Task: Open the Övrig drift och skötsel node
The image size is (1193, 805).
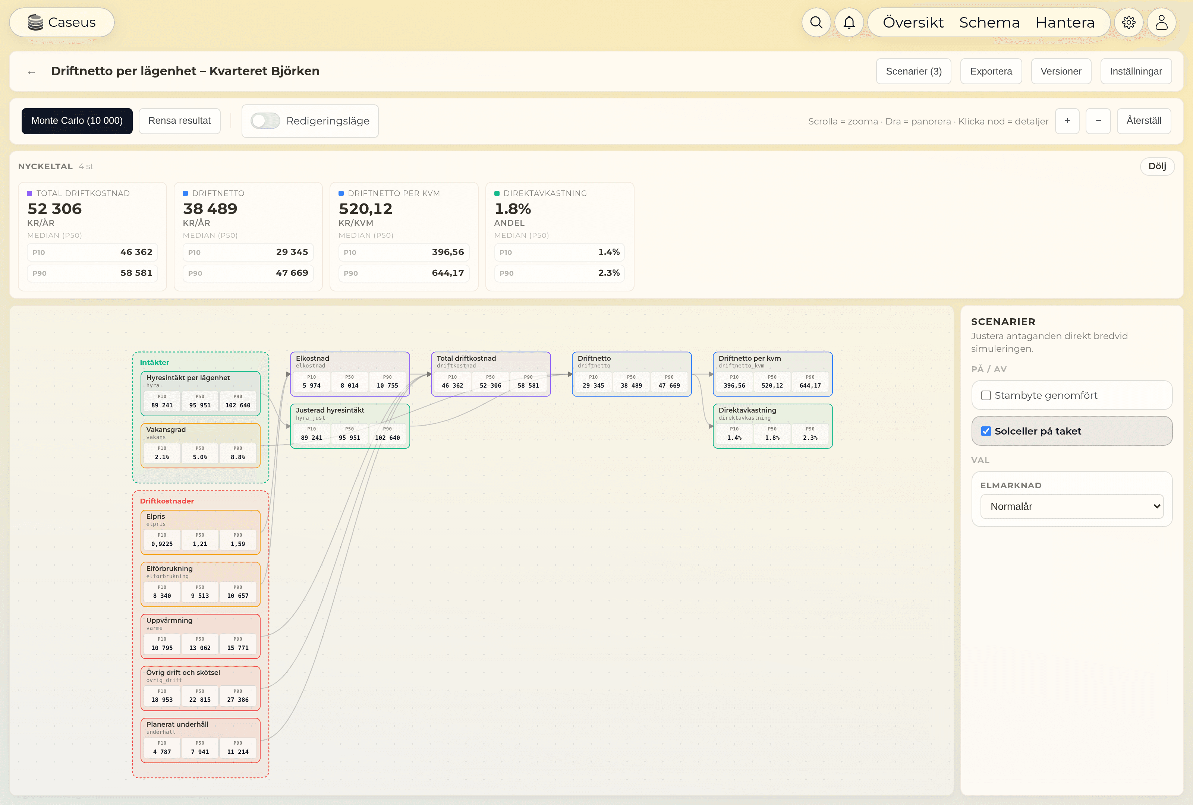Action: [200, 688]
